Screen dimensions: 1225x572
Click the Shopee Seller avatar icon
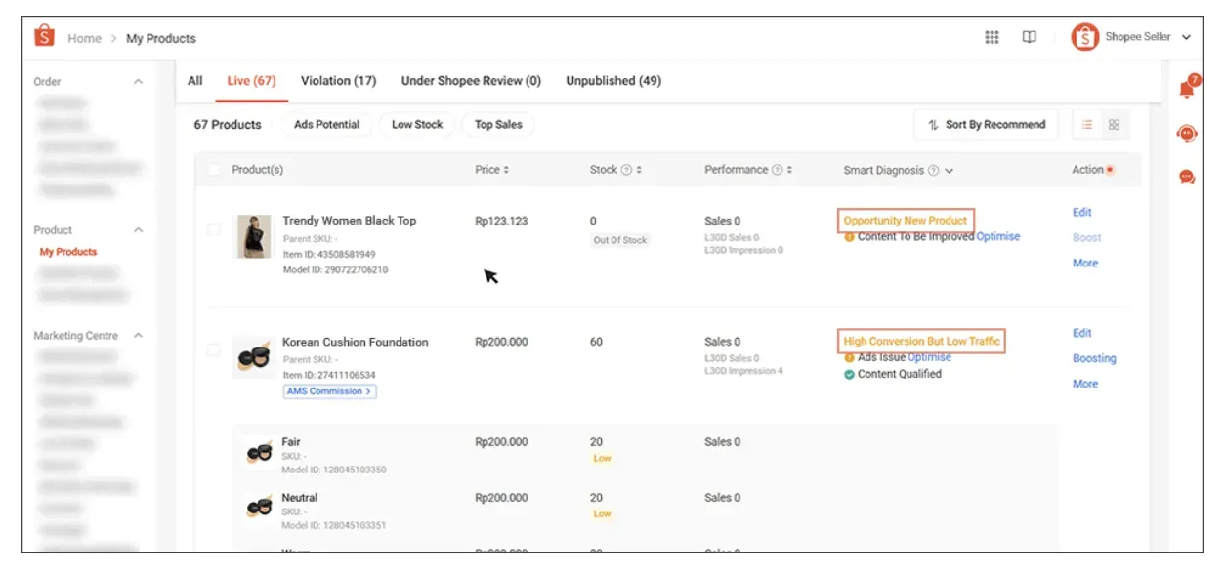pyautogui.click(x=1084, y=37)
